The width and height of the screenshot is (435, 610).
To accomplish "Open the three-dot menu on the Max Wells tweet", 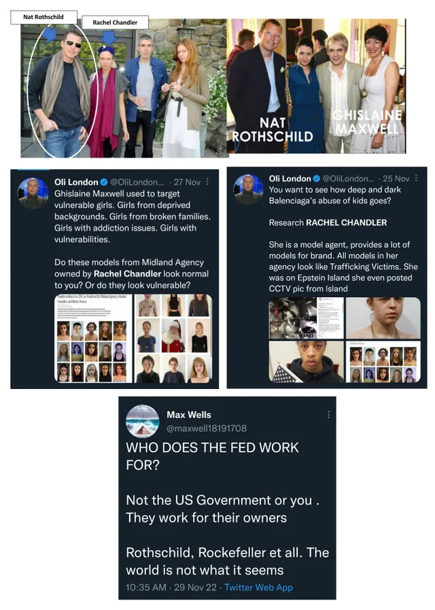I will click(x=328, y=415).
